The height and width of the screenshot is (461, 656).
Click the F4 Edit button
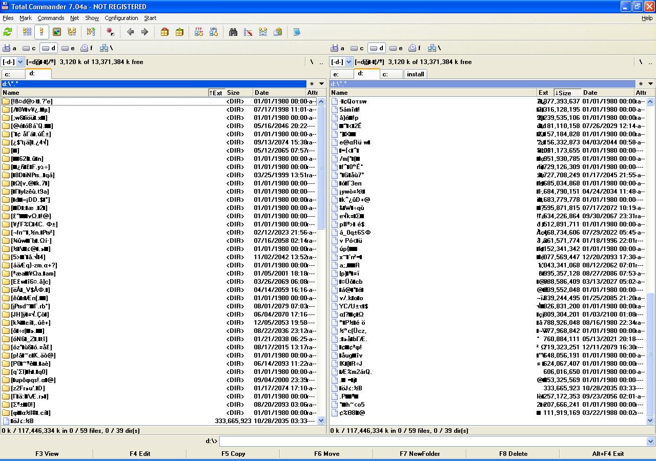140,453
